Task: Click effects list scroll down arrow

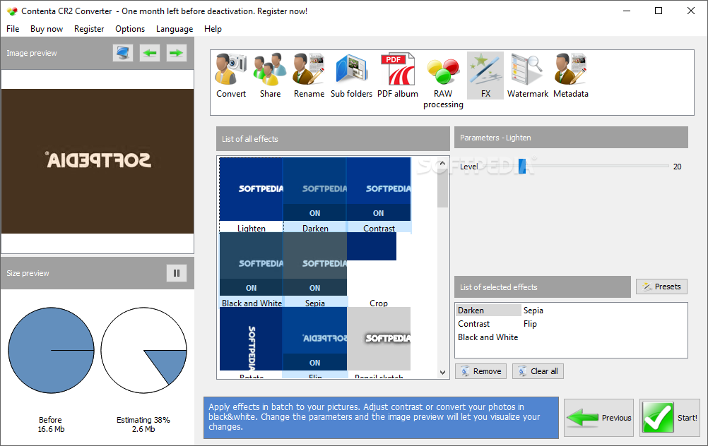Action: tap(442, 373)
